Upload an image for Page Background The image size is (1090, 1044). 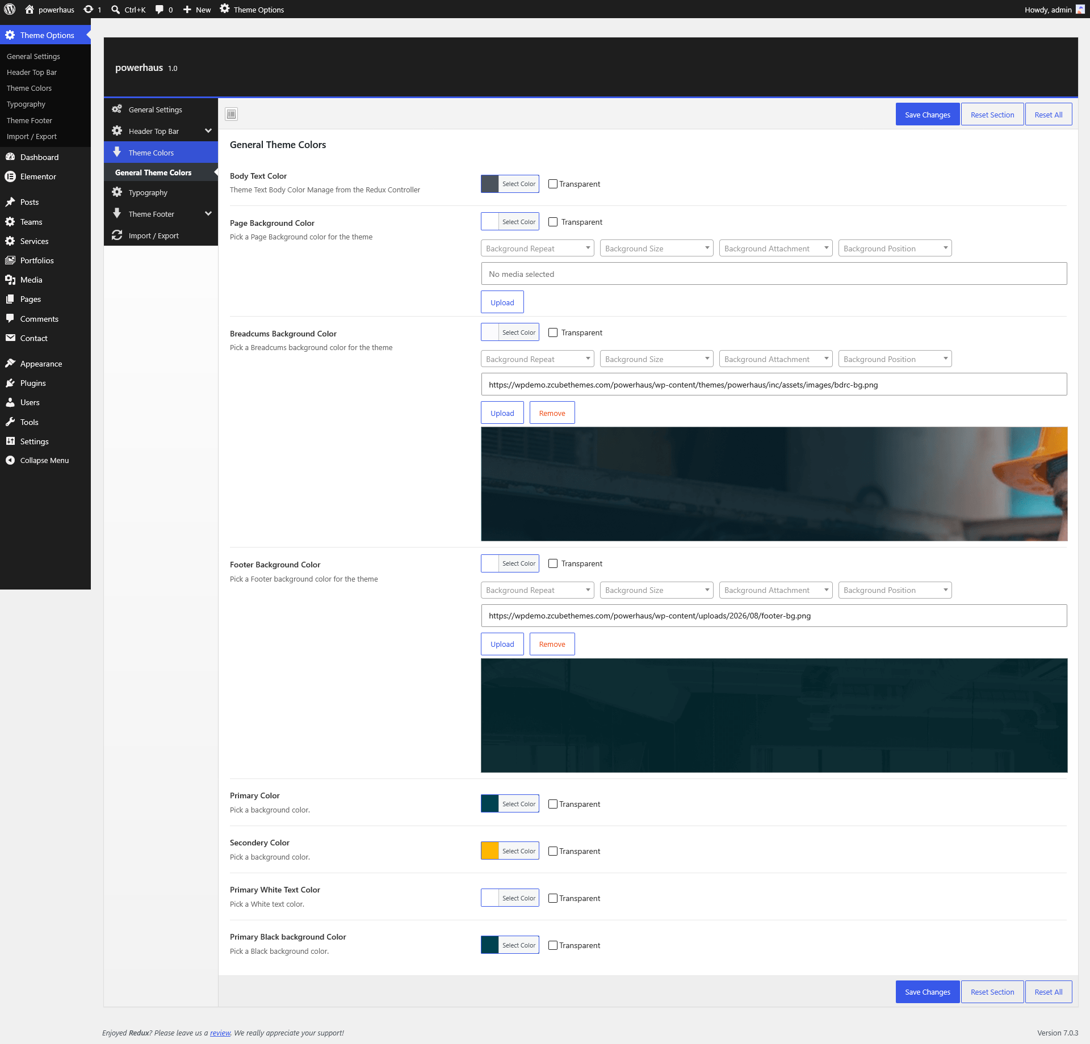point(502,302)
